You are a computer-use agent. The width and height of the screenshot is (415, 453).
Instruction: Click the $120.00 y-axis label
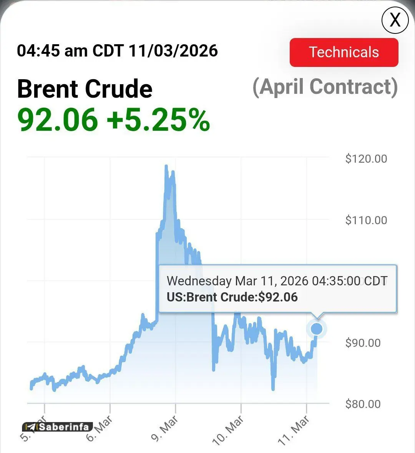pos(366,158)
